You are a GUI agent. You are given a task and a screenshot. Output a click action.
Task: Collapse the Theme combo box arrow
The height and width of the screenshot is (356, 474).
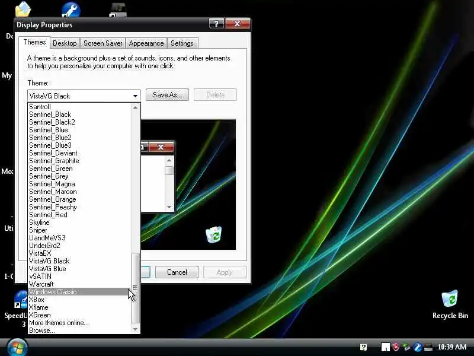coord(135,96)
